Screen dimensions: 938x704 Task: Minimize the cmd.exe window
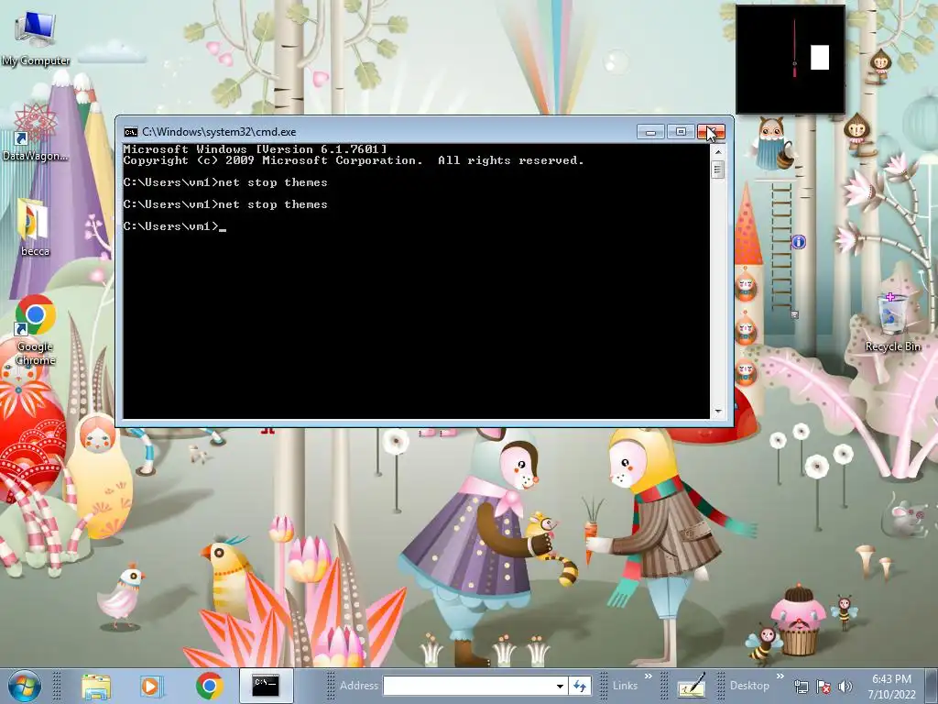tap(651, 132)
